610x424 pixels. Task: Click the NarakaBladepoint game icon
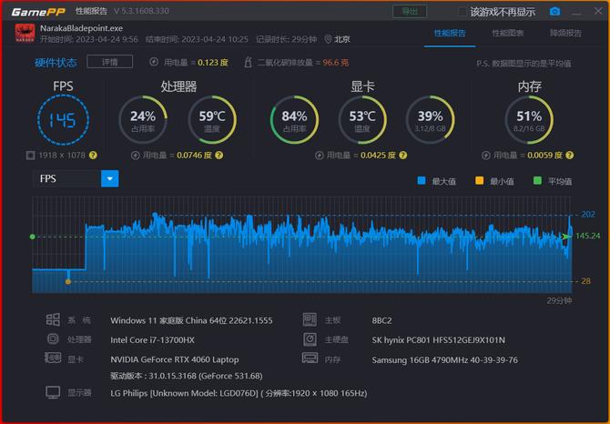click(x=25, y=34)
